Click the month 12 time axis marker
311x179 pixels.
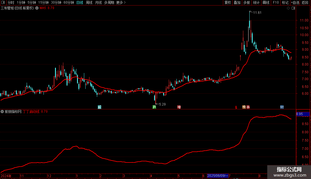click(49, 176)
